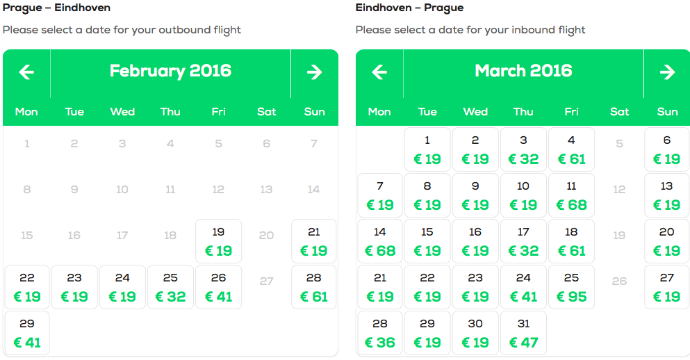Pick March 17 flight priced €32
690x360 pixels.
tap(524, 241)
